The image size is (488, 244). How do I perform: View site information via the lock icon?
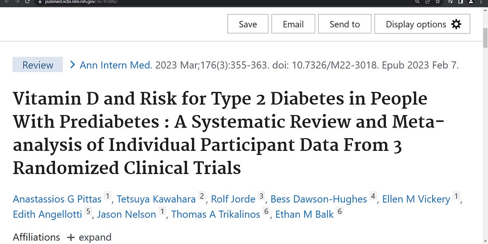point(39,2)
